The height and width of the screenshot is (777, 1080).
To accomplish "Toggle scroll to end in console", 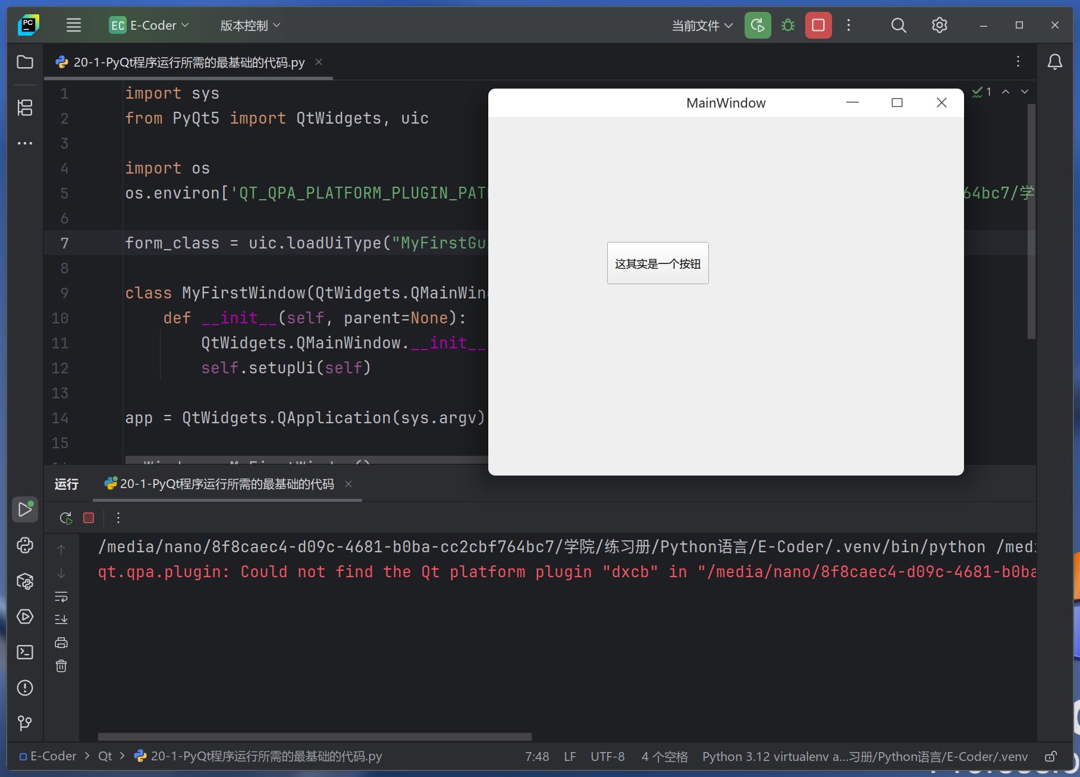I will click(x=61, y=619).
